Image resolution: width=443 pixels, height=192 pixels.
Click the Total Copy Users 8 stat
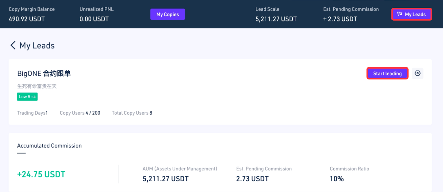click(x=132, y=113)
